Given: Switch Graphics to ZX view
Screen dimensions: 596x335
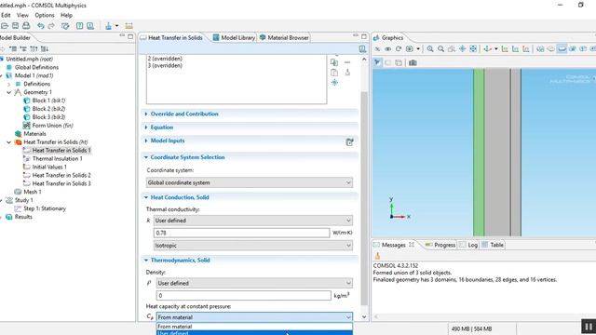Looking at the screenshot, I should click(x=525, y=49).
